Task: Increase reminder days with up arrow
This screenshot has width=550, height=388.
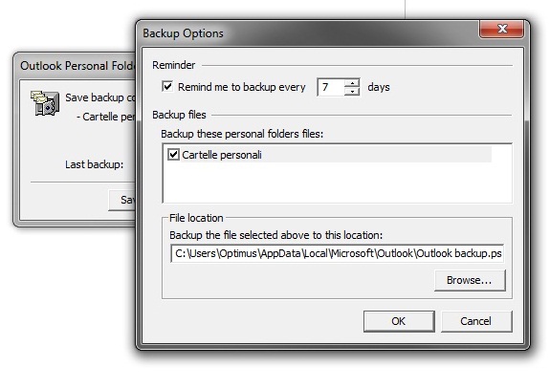Action: pos(352,83)
